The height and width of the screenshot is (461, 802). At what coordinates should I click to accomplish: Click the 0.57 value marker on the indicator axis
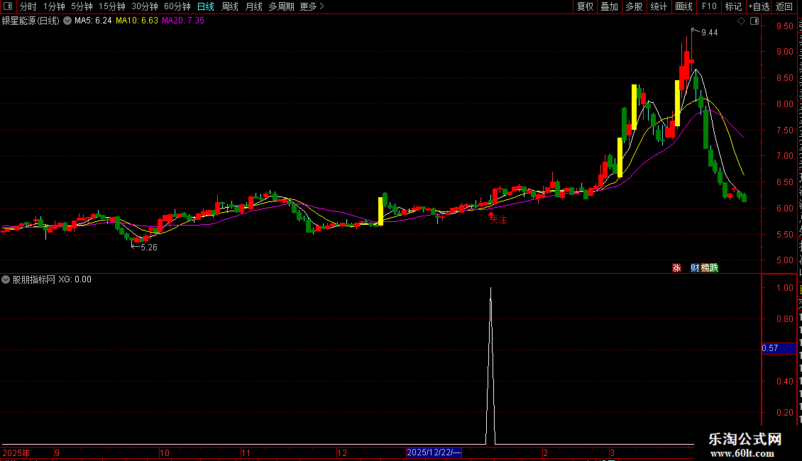tap(779, 348)
